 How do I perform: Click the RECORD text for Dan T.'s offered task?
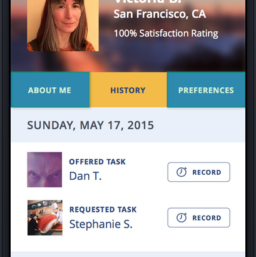point(207,172)
